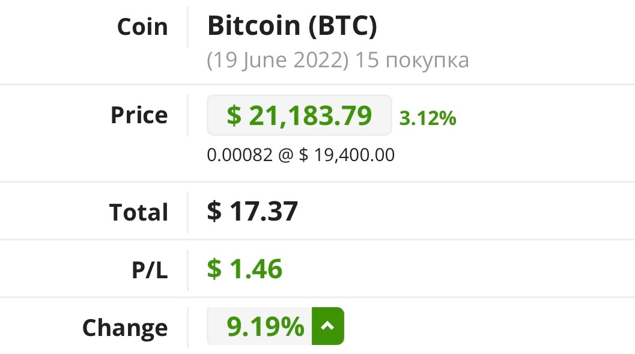Click the P/L row label
Screen dimensions: 635x354
(150, 270)
